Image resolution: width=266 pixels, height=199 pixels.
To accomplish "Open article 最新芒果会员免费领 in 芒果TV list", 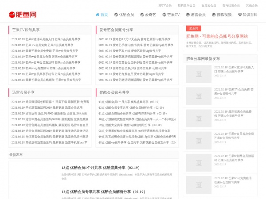I will [44, 51].
